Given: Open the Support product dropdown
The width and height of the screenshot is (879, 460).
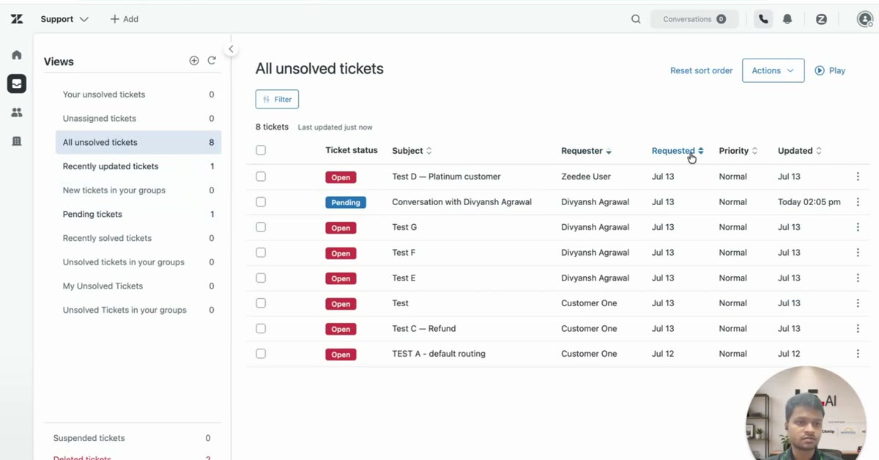Looking at the screenshot, I should click(64, 19).
